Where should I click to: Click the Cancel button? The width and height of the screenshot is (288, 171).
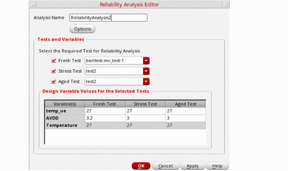[165, 166]
